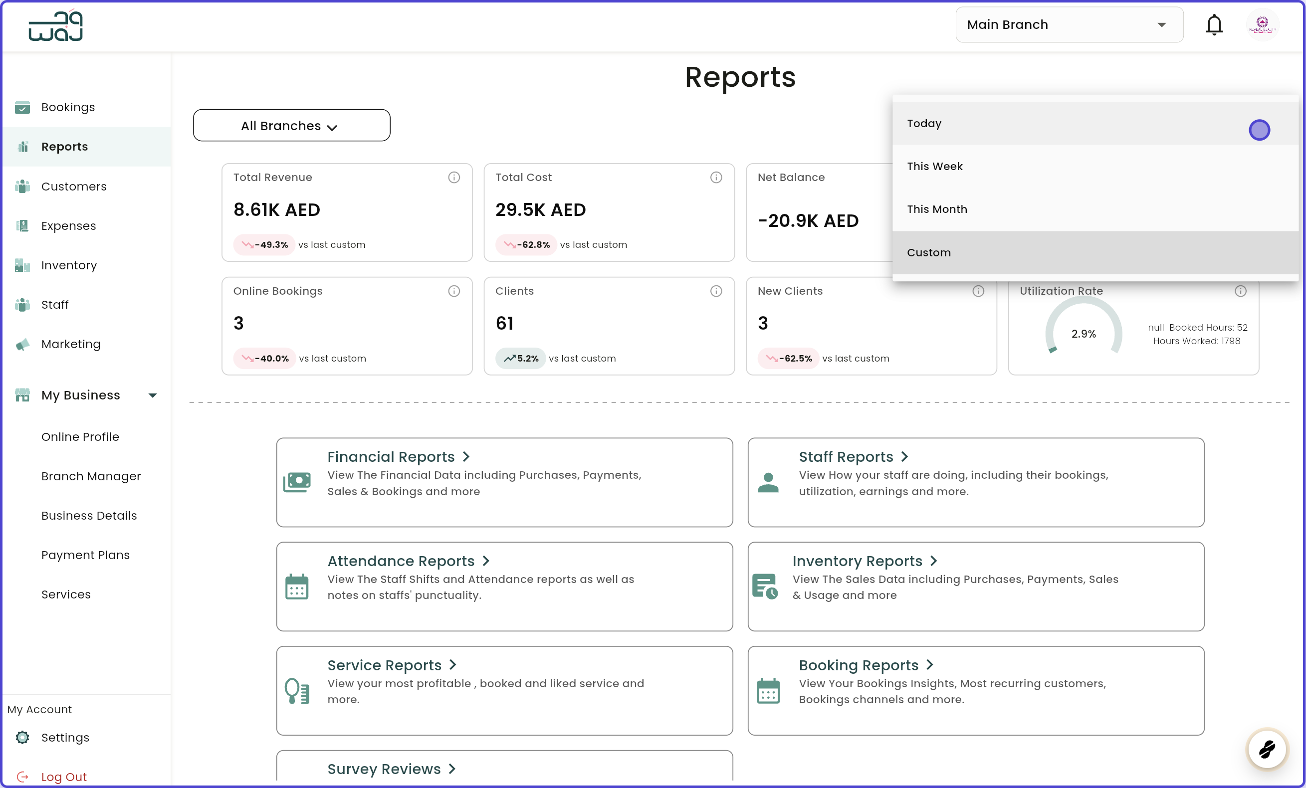Open Customers from the sidebar
Viewport: 1306px width, 788px height.
[x=22, y=187]
